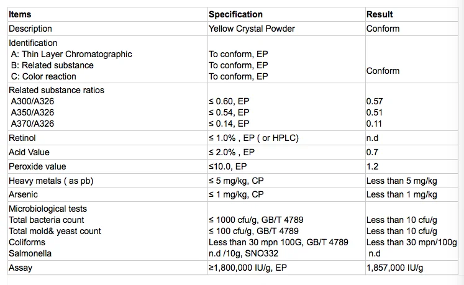Click the Arsenic specification cell

coord(236,194)
